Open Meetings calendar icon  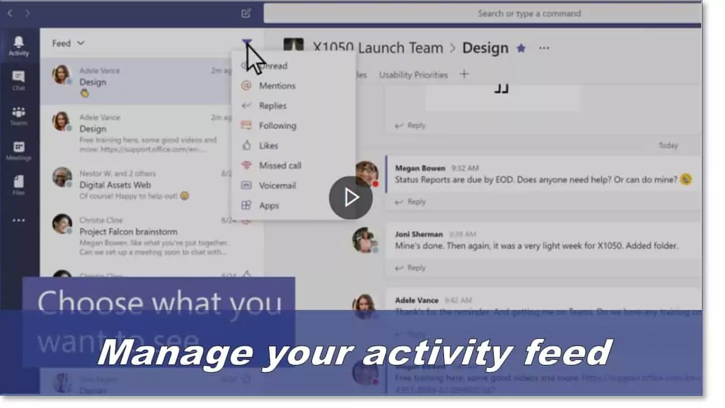(x=19, y=150)
